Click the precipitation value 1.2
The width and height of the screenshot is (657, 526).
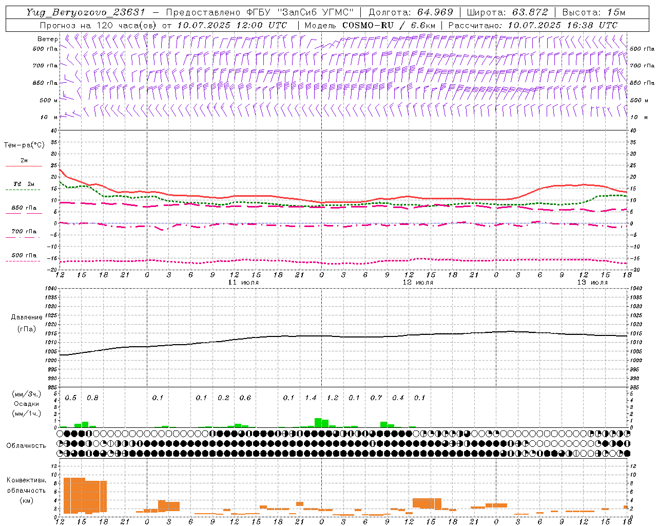pos(333,398)
